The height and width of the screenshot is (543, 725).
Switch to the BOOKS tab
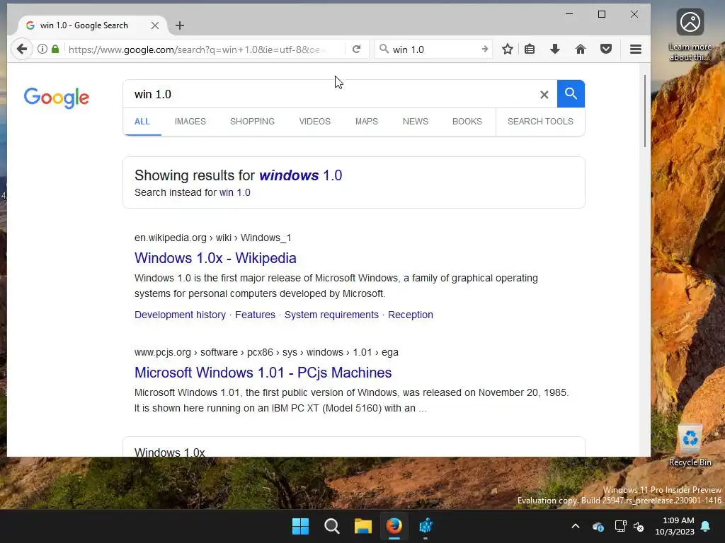tap(467, 122)
